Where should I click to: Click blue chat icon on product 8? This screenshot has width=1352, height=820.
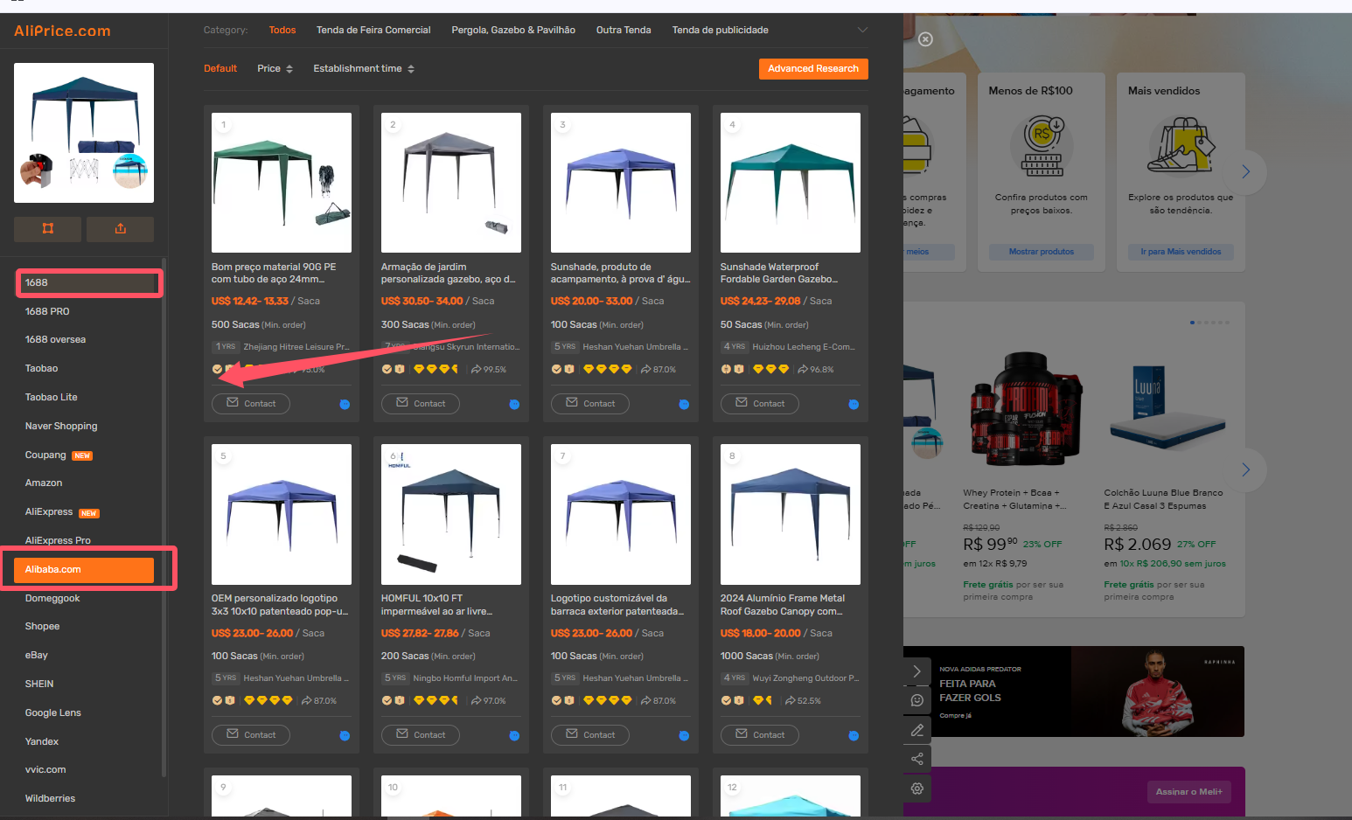[x=854, y=736]
